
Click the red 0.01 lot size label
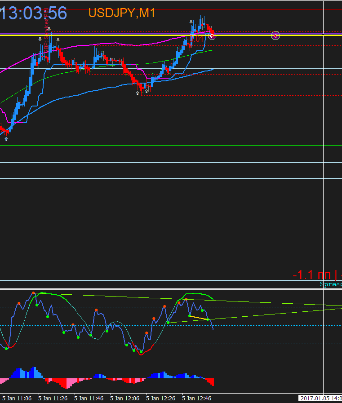click(x=196, y=39)
